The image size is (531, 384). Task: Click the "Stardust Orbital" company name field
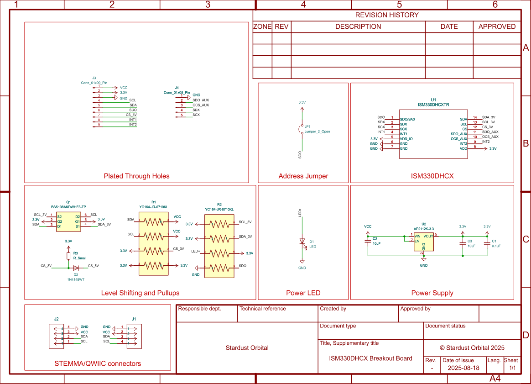[247, 347]
